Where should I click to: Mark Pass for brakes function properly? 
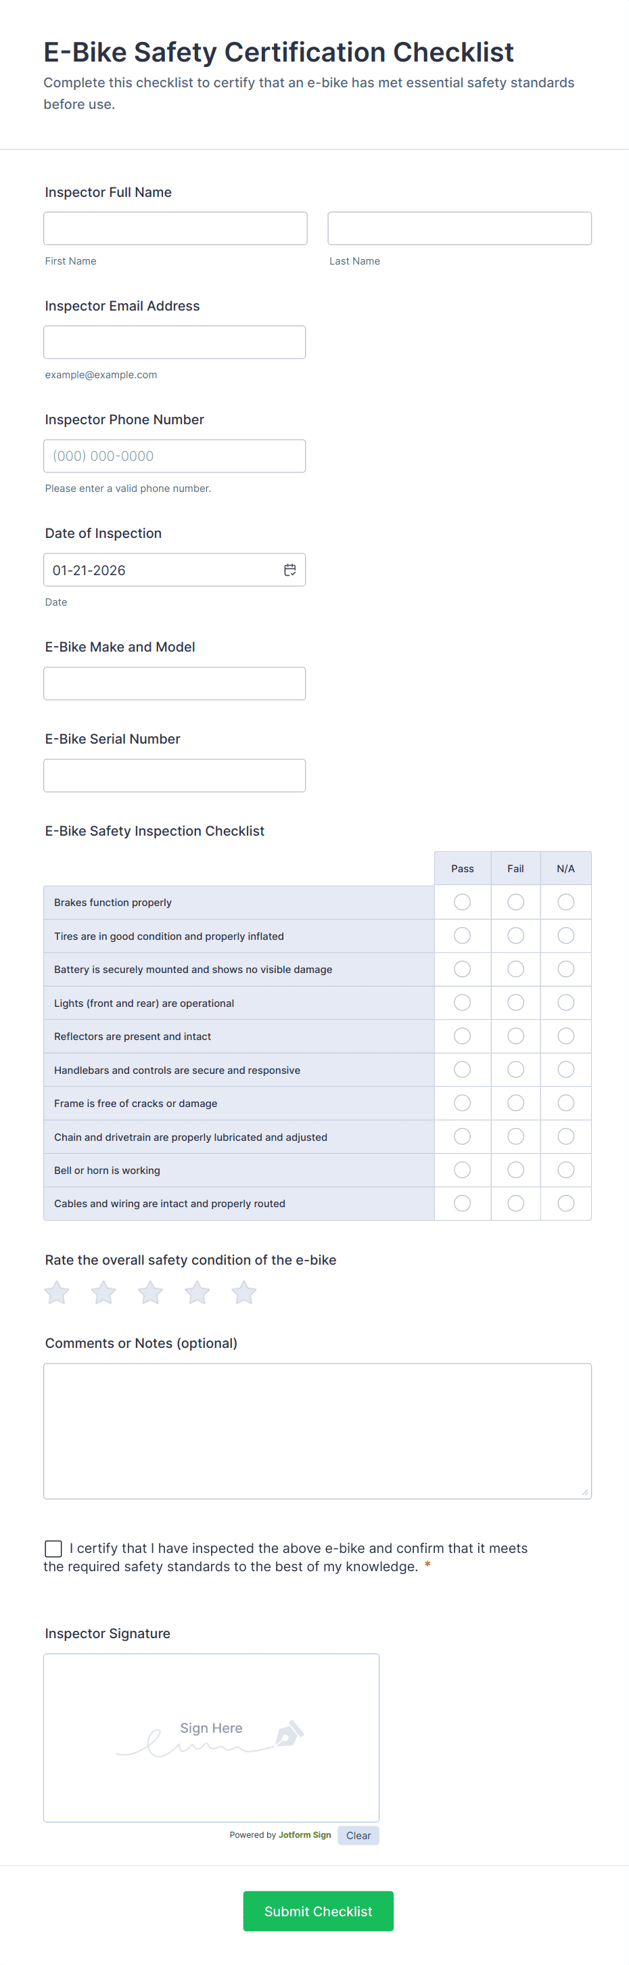click(x=462, y=902)
